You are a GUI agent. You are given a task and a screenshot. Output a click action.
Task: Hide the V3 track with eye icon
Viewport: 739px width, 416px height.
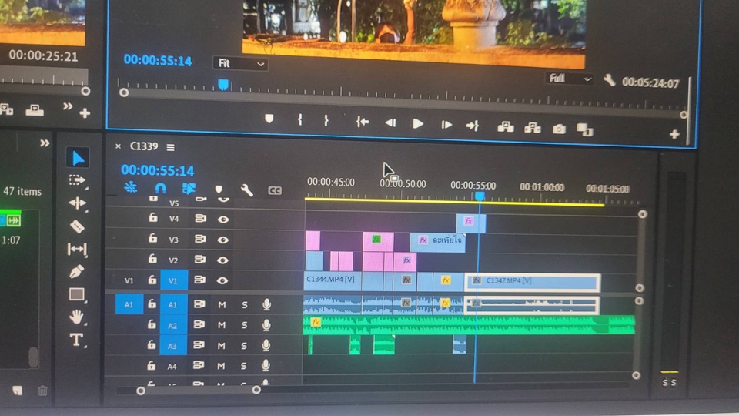coord(223,240)
